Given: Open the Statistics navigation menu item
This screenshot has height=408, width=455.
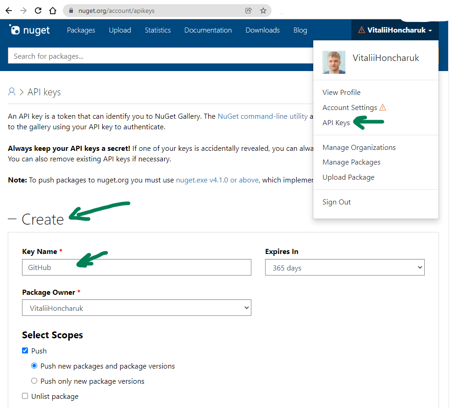Looking at the screenshot, I should coord(157,30).
